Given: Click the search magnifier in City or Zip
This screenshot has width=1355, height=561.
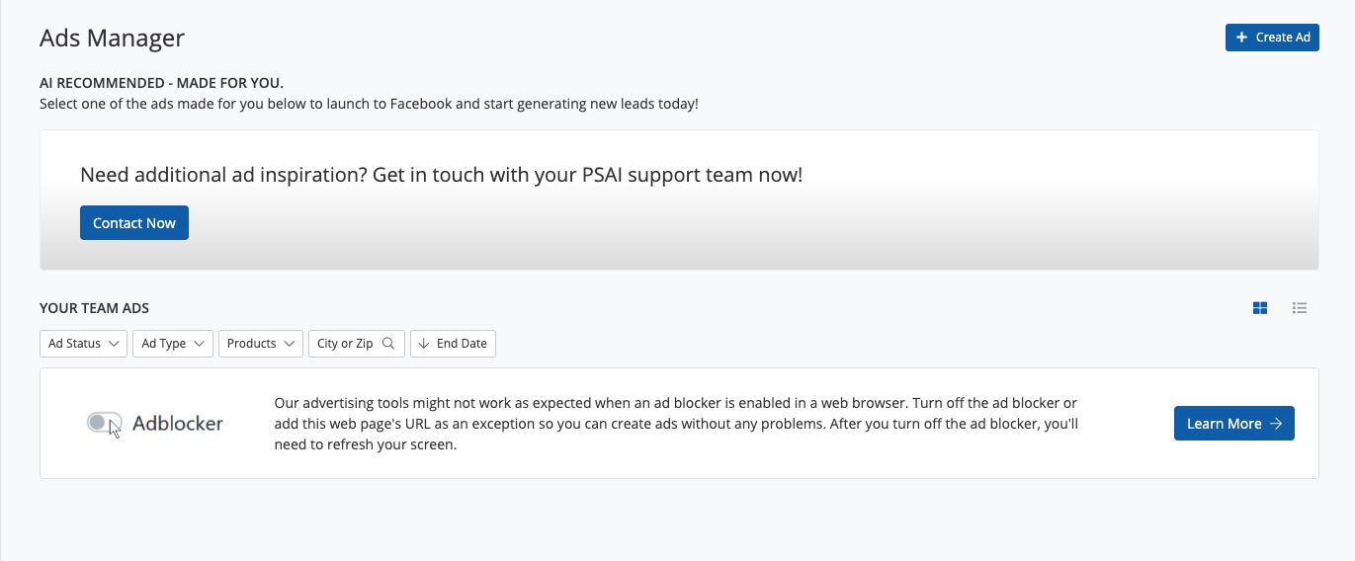Looking at the screenshot, I should 388,344.
